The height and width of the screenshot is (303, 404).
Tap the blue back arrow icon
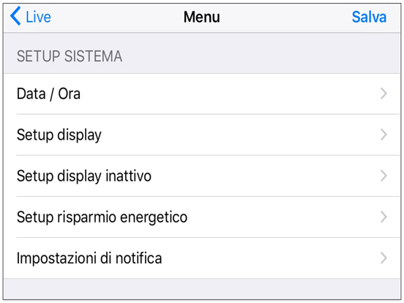tap(15, 16)
